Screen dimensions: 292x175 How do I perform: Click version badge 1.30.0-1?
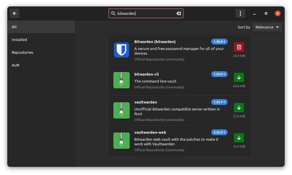click(219, 42)
